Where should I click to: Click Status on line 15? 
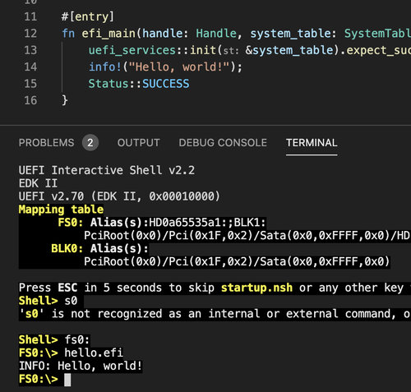pos(109,84)
